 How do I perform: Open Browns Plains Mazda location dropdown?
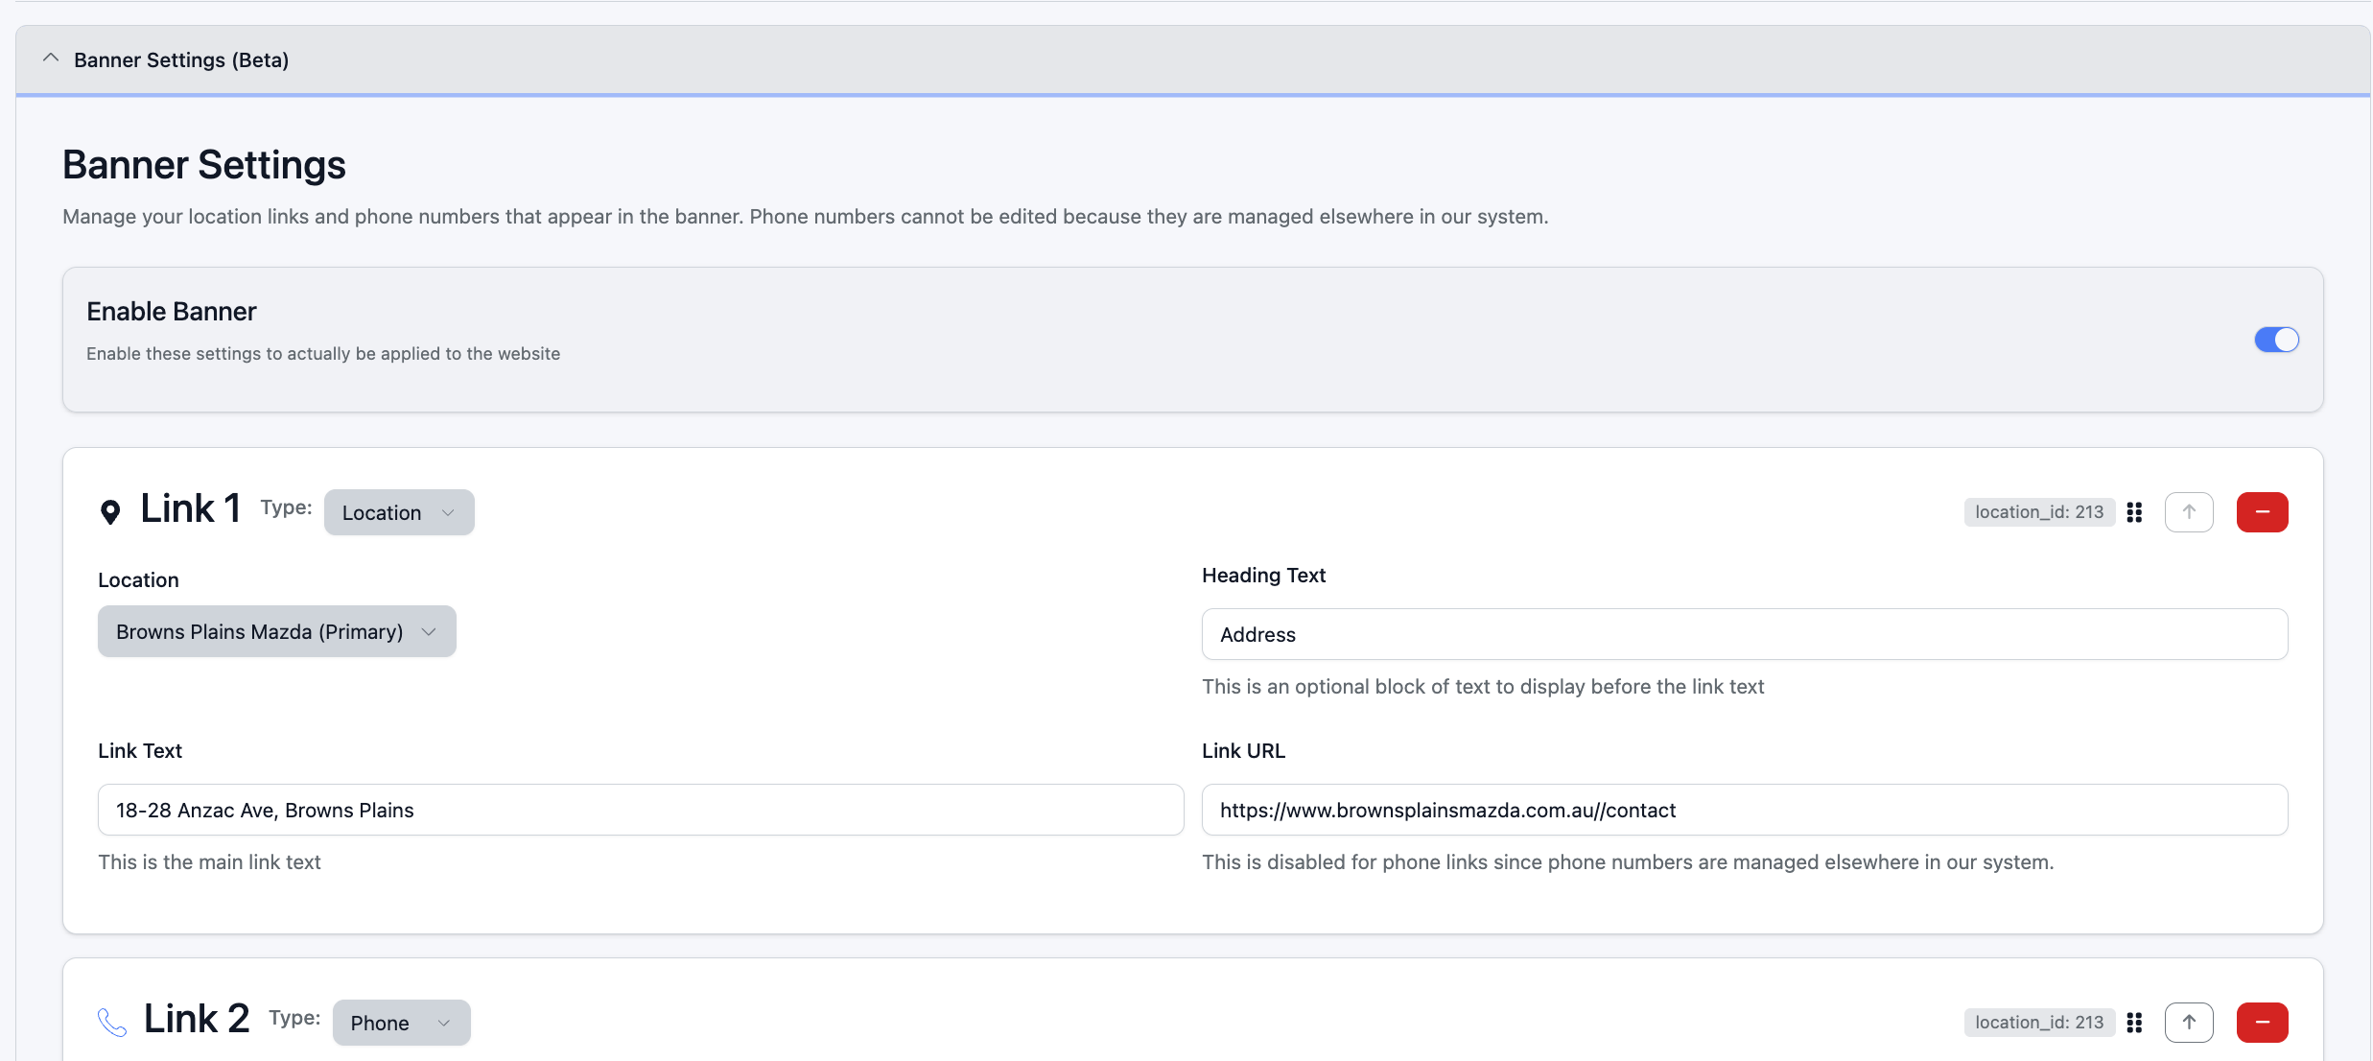point(276,631)
